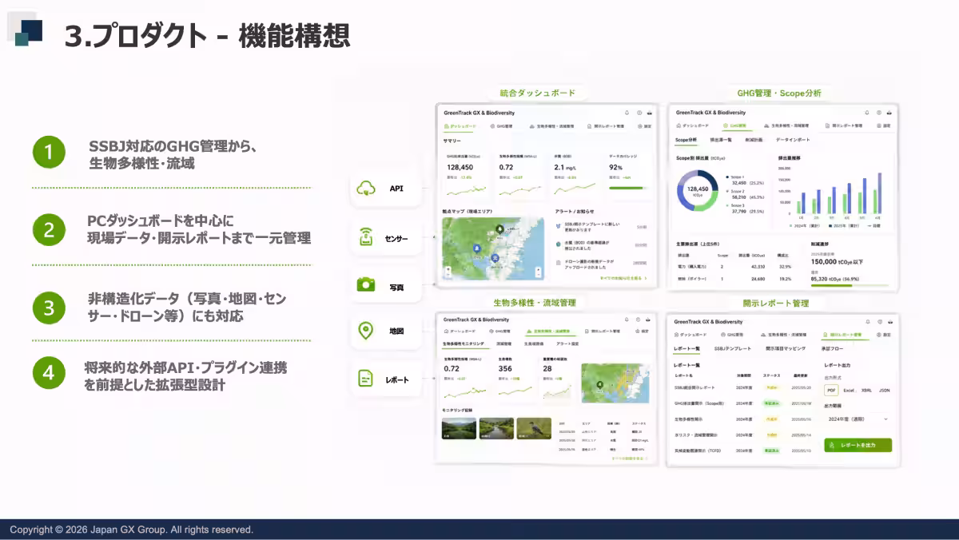Image resolution: width=959 pixels, height=540 pixels.
Task: Click help icon in GHG管理 panel header
Action: (878, 113)
